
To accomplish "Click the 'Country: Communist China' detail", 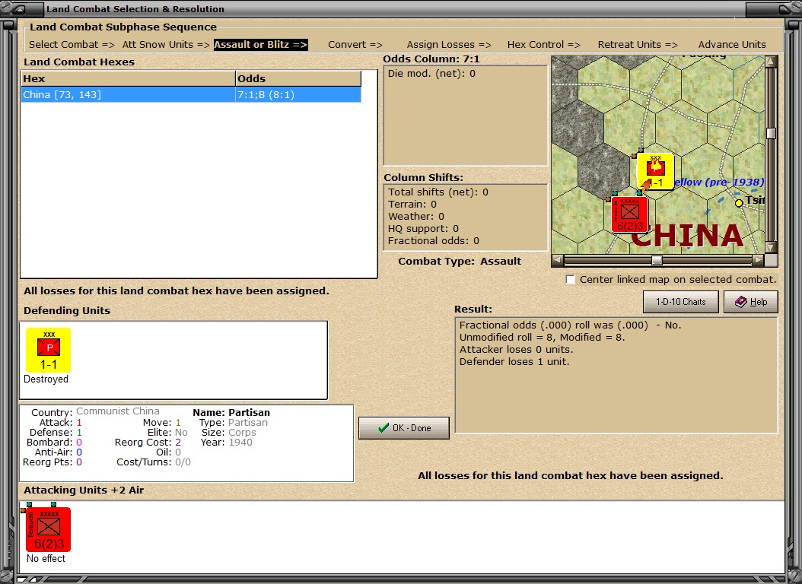I will click(95, 412).
